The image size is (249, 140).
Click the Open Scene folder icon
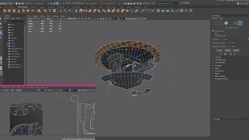click(x=19, y=3)
